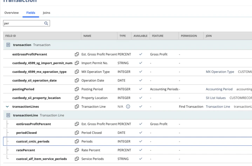Select the custbody_sii_operation_date field ID
The width and height of the screenshot is (252, 166).
tap(35, 80)
